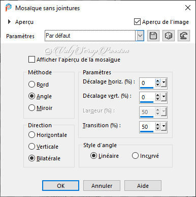Increase the Décalage horiz. value with up arrow

coord(157,81)
